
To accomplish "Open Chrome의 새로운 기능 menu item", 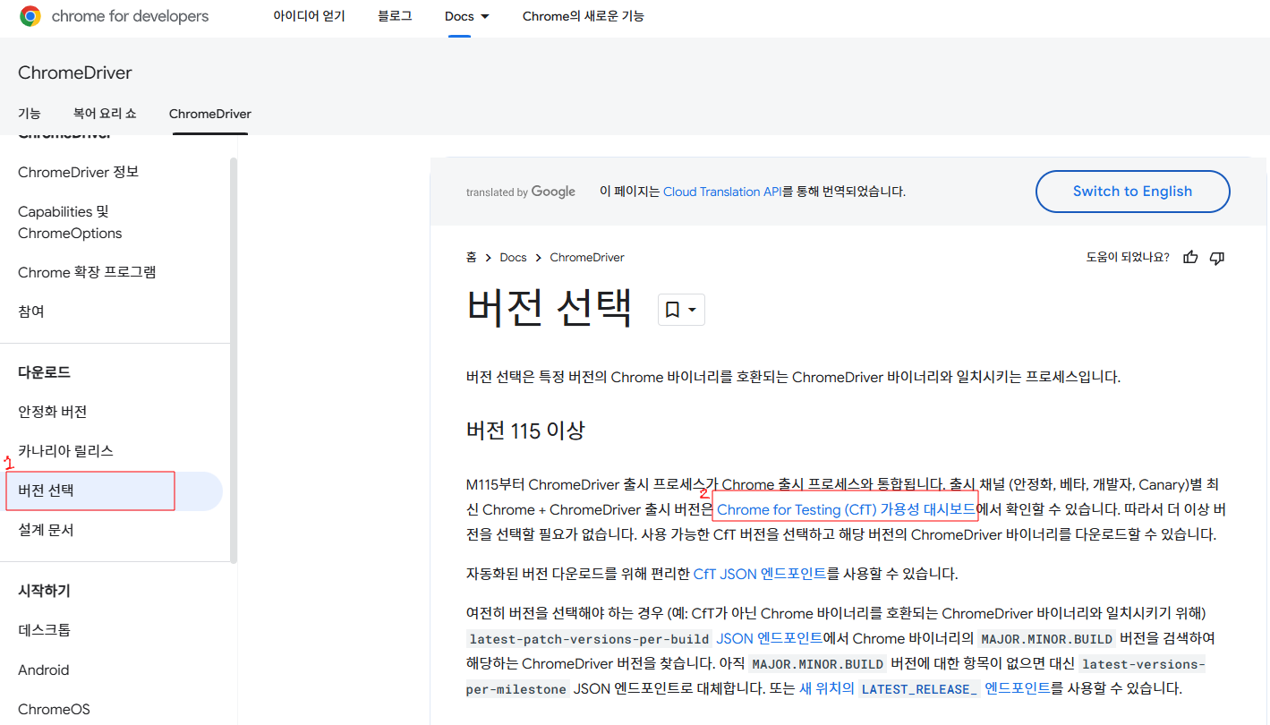I will pyautogui.click(x=584, y=16).
